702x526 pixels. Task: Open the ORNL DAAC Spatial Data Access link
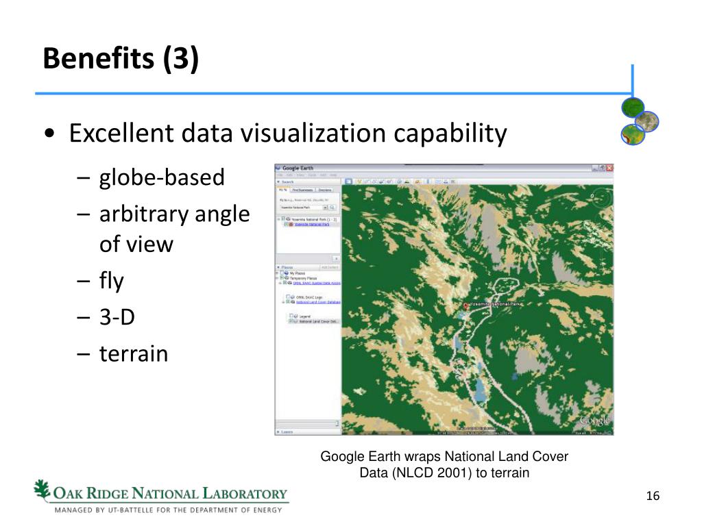coord(317,283)
